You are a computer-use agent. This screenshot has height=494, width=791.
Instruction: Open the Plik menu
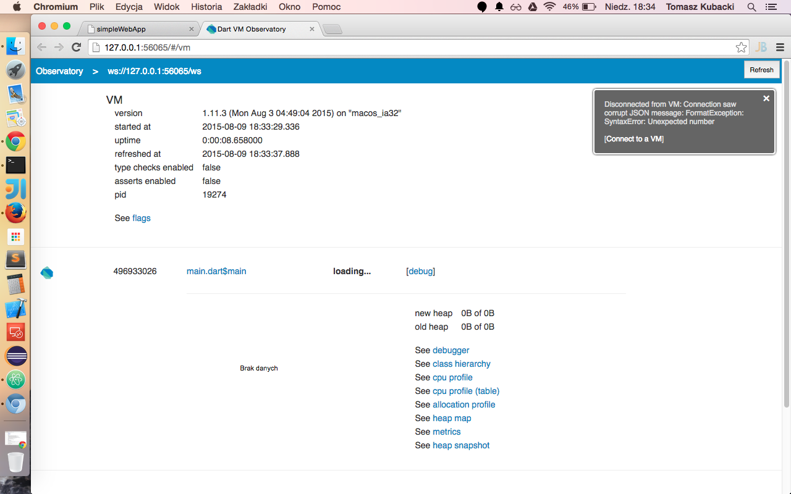(x=96, y=7)
